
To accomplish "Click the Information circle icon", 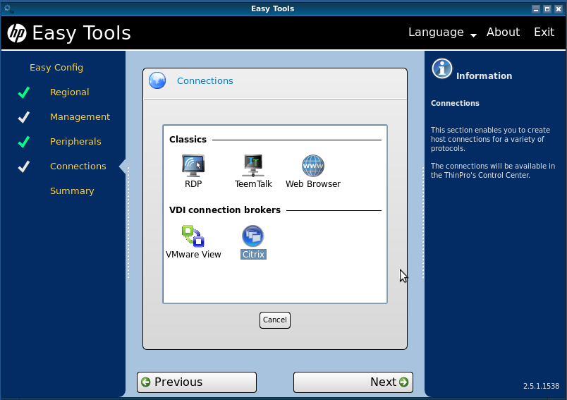I will pyautogui.click(x=442, y=68).
